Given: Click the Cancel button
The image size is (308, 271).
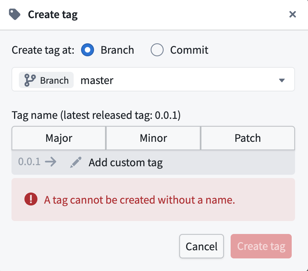Looking at the screenshot, I should point(201,246).
